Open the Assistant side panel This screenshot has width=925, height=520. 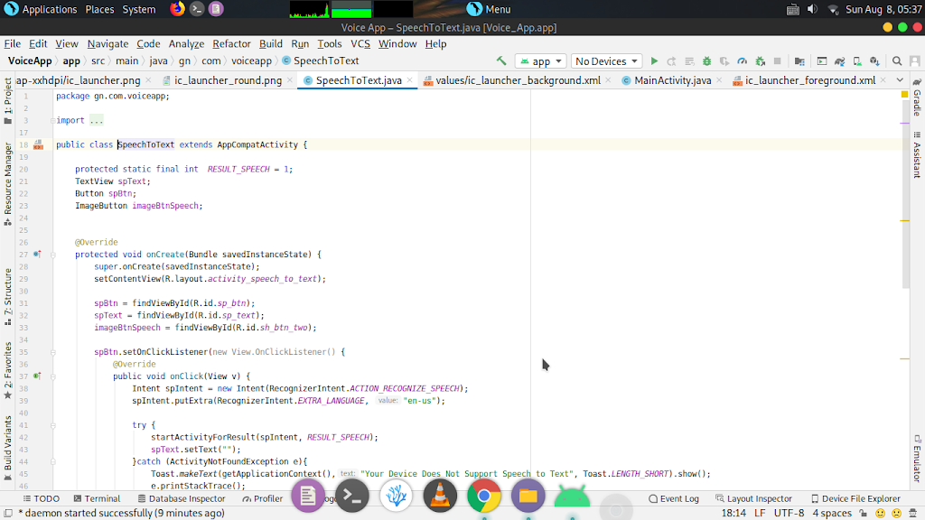917,154
